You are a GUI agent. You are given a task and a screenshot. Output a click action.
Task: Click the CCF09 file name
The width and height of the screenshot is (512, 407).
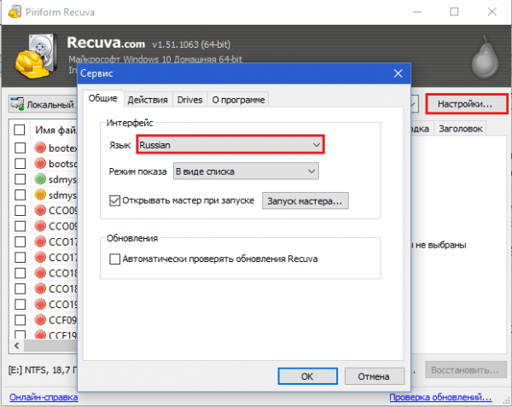coord(62,320)
